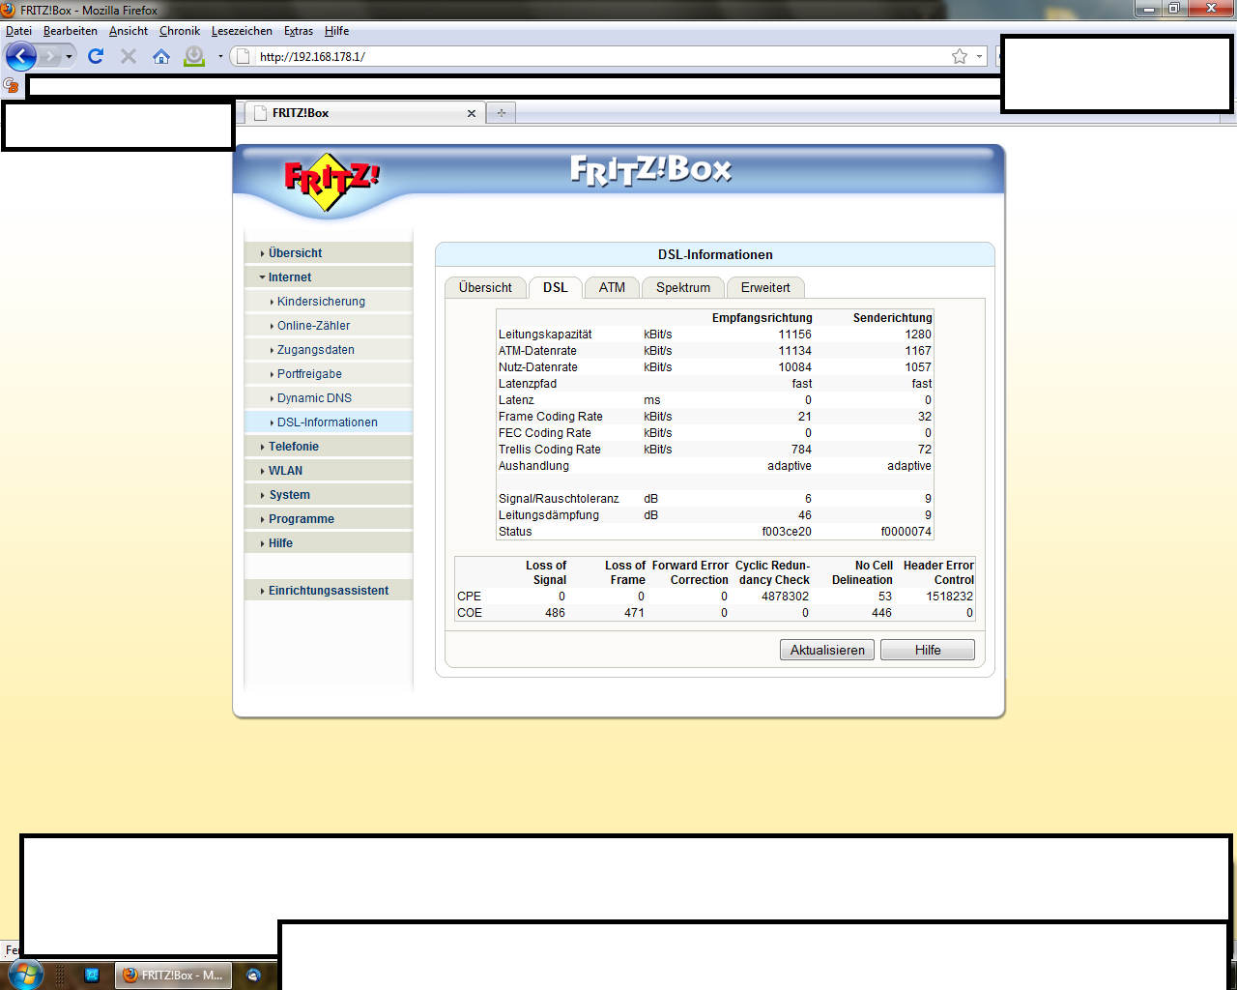Expand the WLAN sidebar section
The width and height of the screenshot is (1237, 990).
tap(329, 471)
